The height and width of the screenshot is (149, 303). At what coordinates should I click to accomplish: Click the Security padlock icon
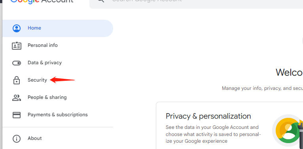(17, 80)
